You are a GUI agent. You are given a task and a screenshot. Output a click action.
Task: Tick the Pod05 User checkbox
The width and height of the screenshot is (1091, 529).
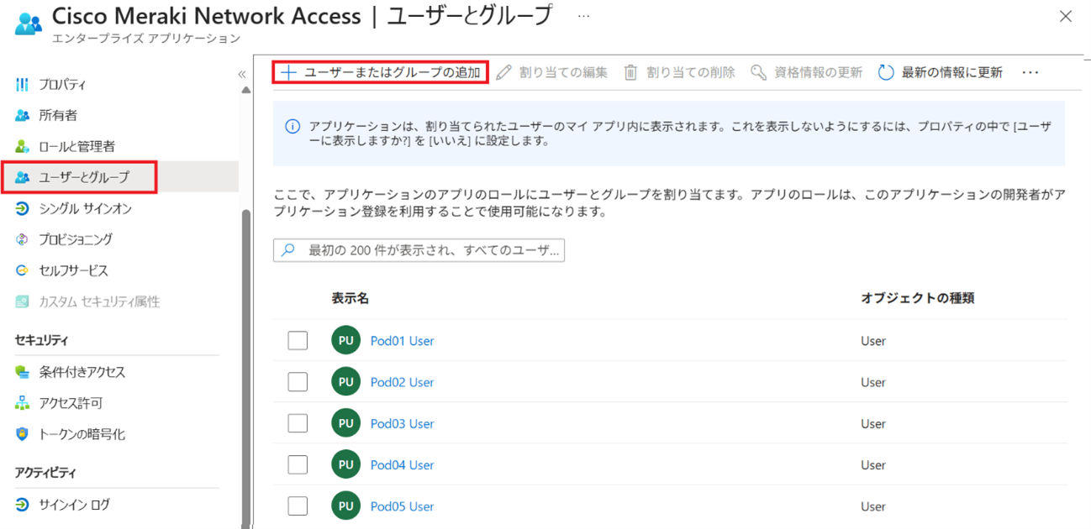pyautogui.click(x=298, y=506)
